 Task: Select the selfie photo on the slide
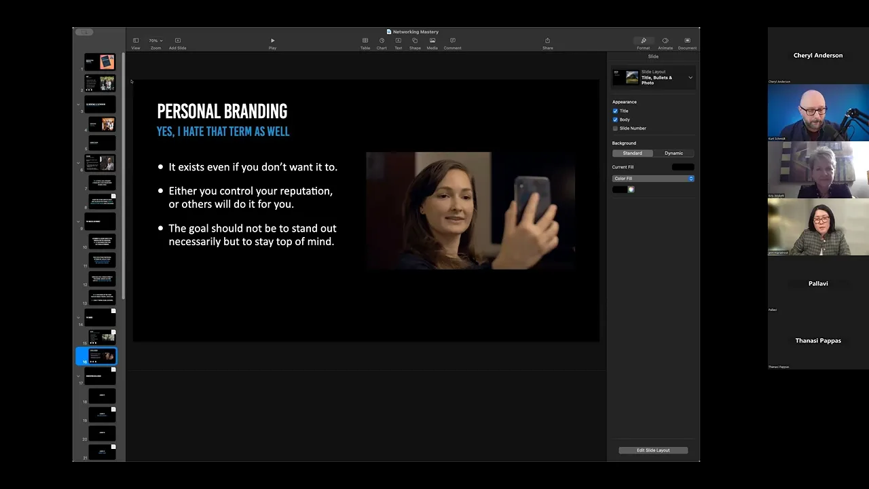[470, 211]
